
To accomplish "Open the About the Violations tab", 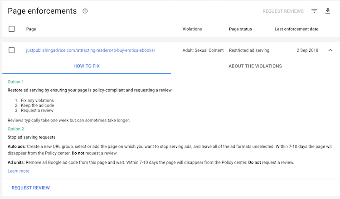I will pos(255,66).
